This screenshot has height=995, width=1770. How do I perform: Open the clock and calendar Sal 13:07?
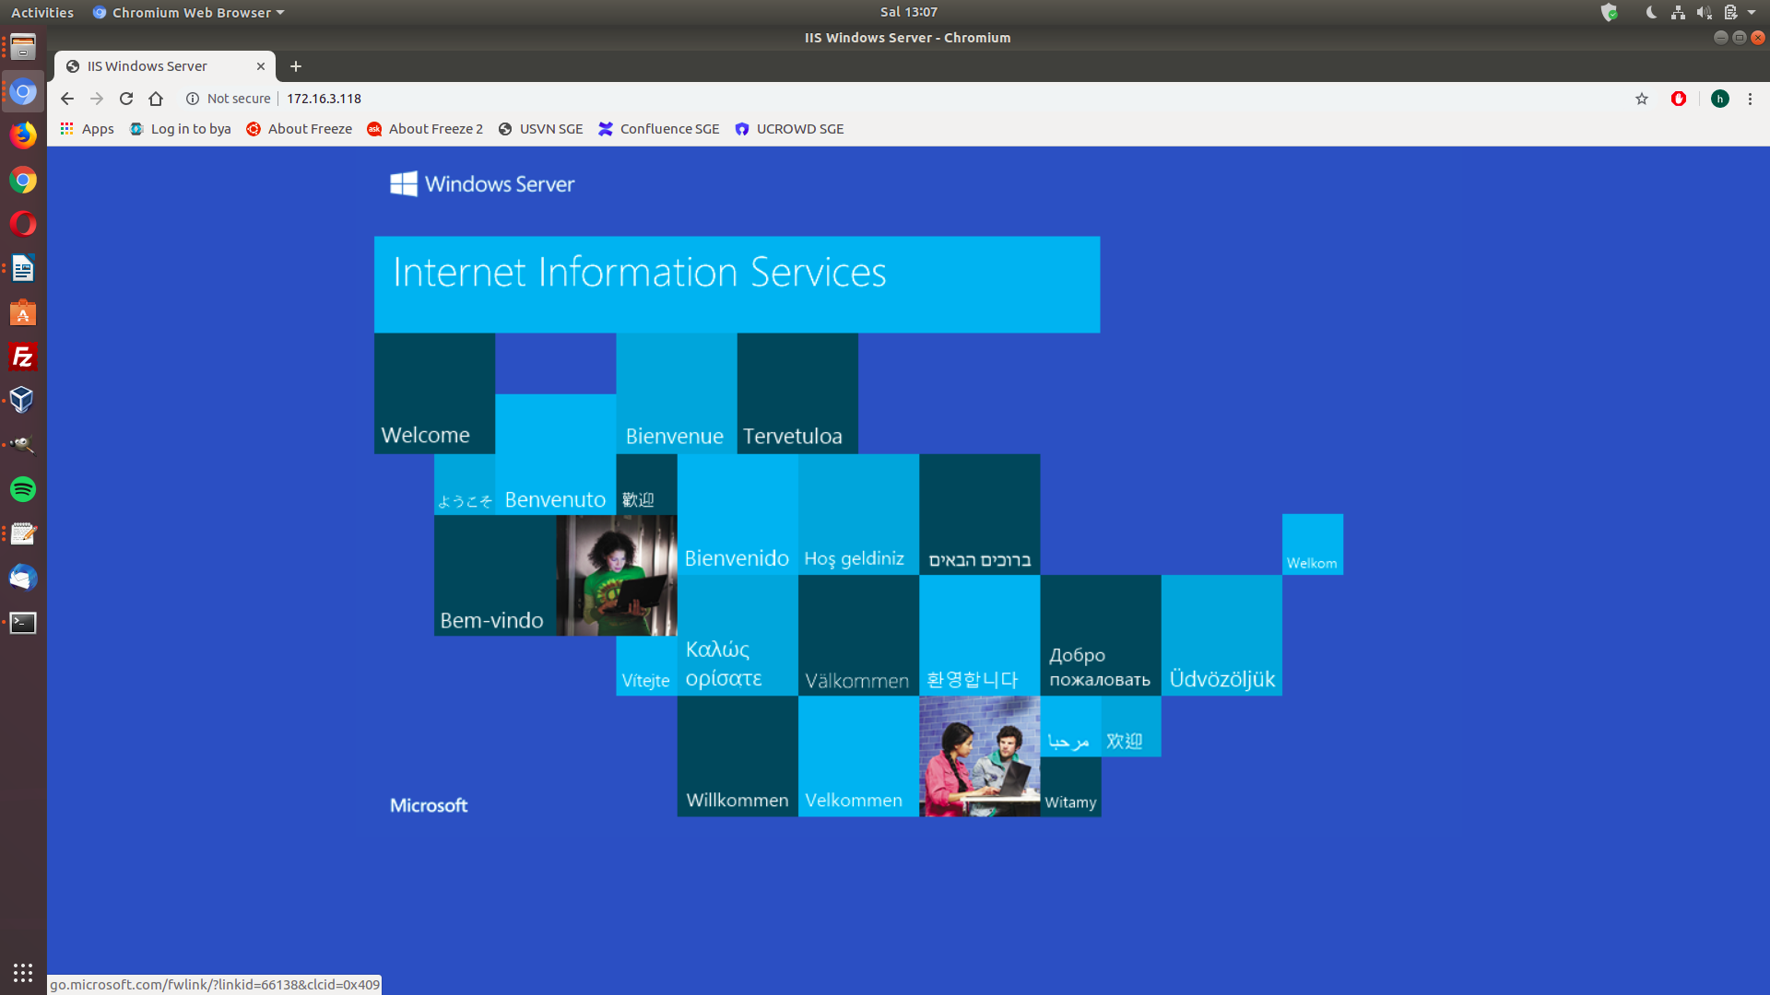(908, 12)
